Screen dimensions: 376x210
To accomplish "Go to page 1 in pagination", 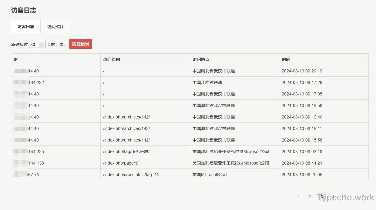I will click(299, 197).
